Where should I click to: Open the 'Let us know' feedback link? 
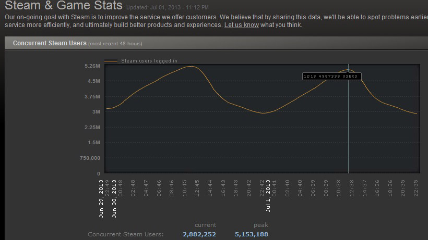[241, 25]
